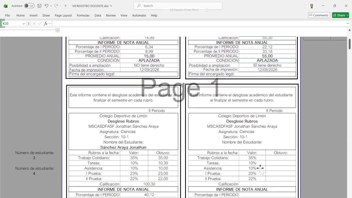Viewport: 352px width, 198px height.
Task: Open the Redo history dropdown arrow
Action: coord(60,6)
